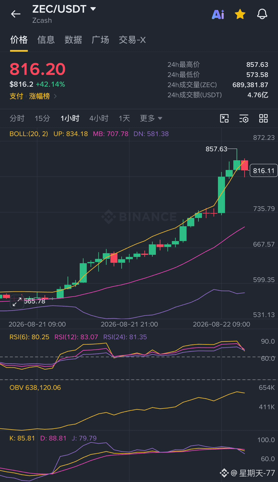Tap the UP: 834.18 band value

(71, 134)
